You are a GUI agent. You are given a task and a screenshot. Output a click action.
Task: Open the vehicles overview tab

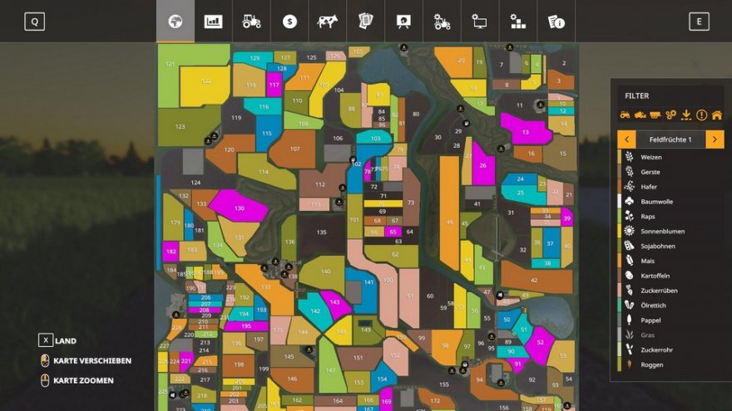(251, 22)
